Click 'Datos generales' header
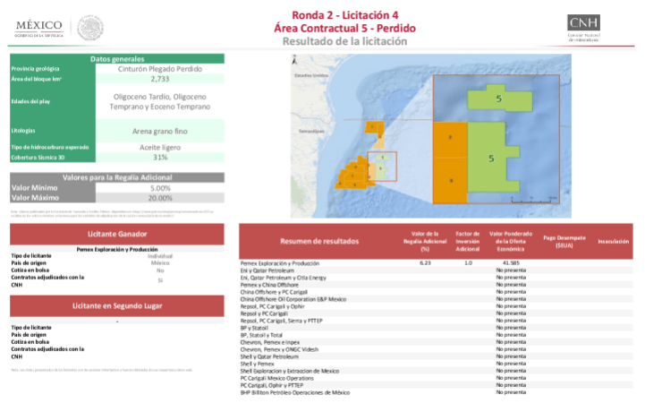This screenshot has width=645, height=412. [x=117, y=59]
